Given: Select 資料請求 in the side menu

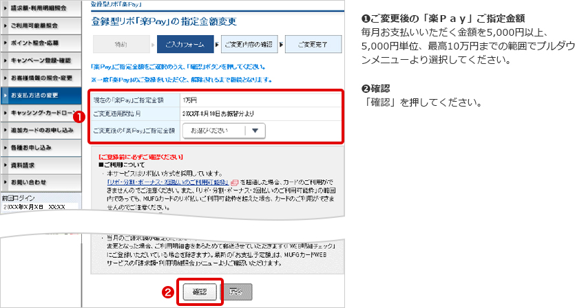Looking at the screenshot, I should 40,164.
